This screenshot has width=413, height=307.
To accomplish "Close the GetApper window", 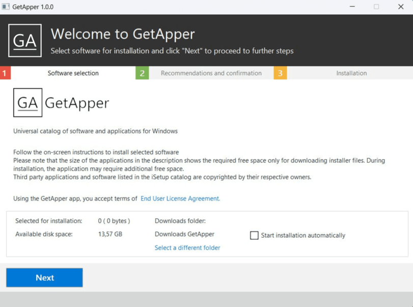I will point(401,7).
